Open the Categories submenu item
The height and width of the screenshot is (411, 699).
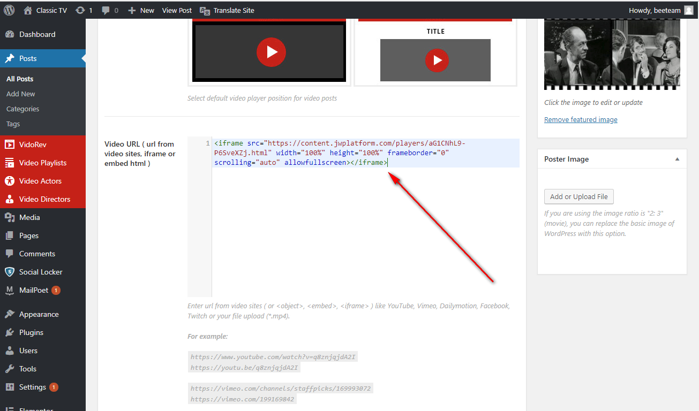point(22,109)
